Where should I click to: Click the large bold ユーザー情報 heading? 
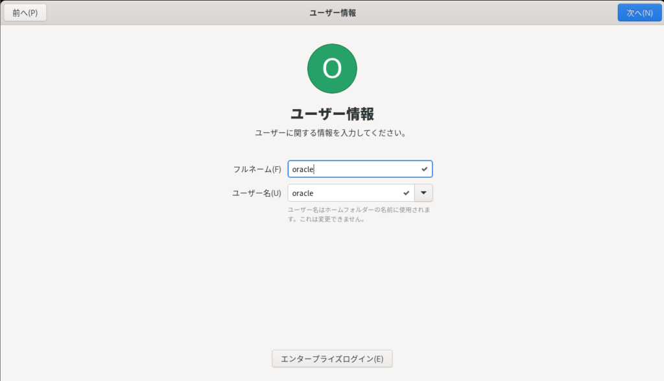coord(331,114)
